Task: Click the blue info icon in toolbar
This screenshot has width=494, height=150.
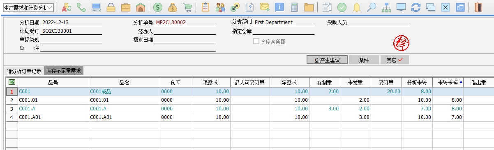Action: click(279, 7)
